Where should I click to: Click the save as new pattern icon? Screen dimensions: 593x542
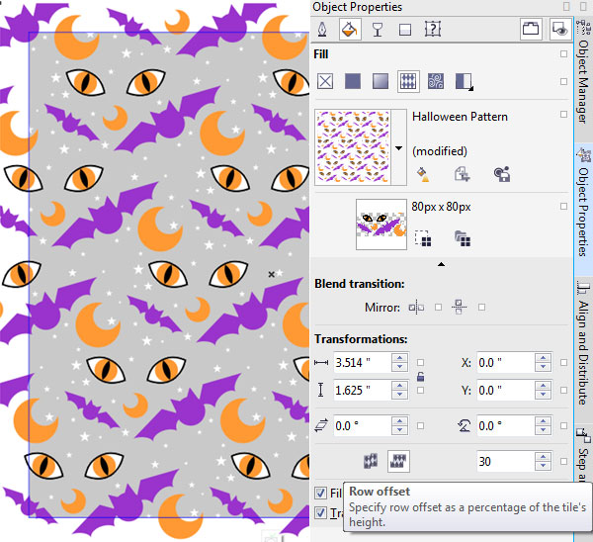point(502,174)
